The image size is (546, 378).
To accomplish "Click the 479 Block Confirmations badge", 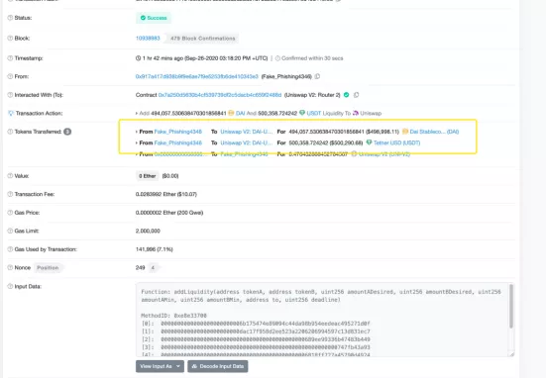I will [x=203, y=39].
